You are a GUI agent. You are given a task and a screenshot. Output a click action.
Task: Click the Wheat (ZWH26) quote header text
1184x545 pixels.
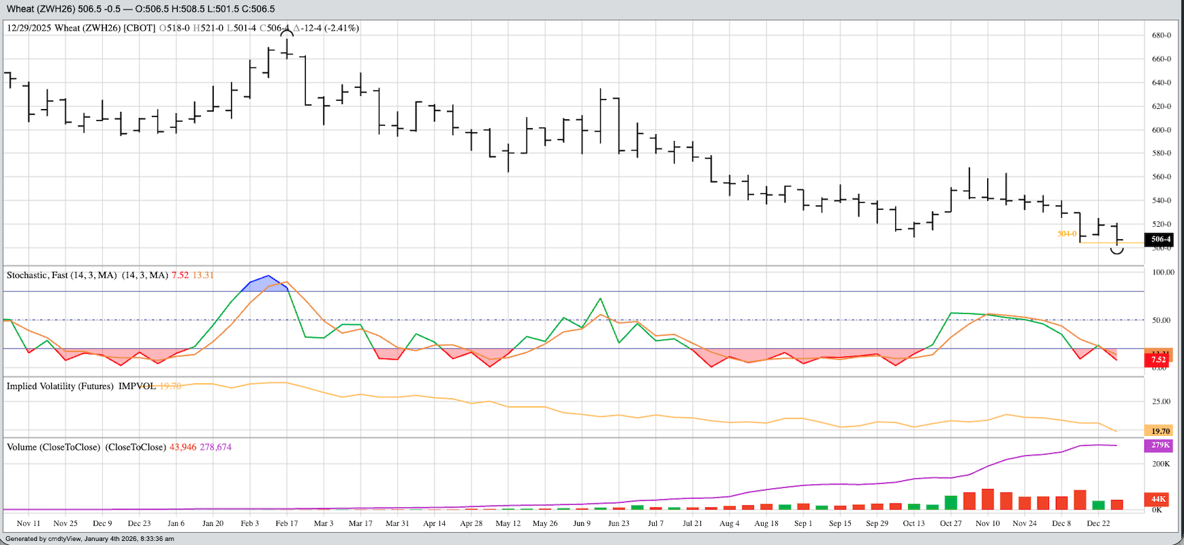[140, 9]
